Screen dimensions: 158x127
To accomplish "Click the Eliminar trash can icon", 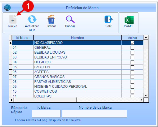I will pos(51,19).
